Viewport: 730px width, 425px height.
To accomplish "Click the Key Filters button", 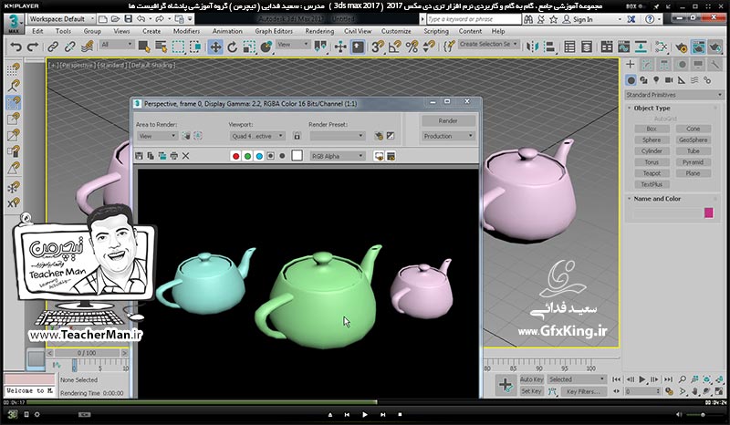I will (583, 391).
